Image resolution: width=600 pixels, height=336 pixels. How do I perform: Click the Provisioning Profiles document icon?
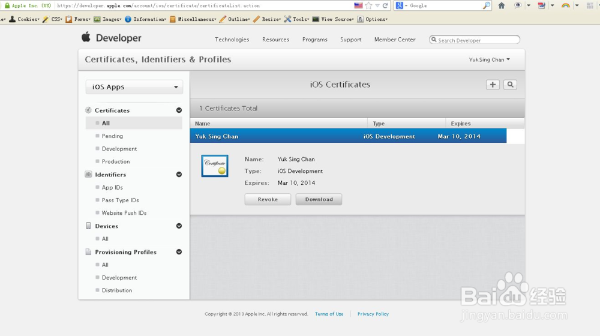pyautogui.click(x=88, y=252)
